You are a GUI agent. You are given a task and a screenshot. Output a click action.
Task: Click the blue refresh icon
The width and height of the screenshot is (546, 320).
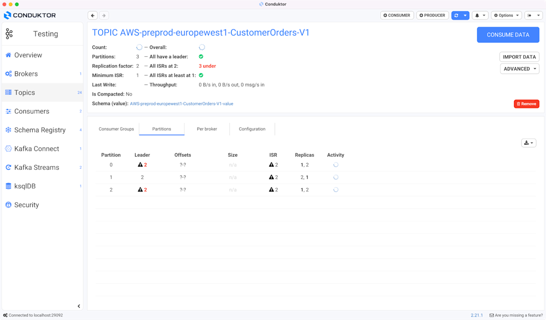pos(456,15)
